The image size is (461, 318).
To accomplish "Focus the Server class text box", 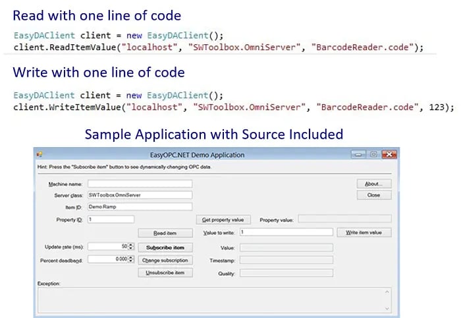I will [140, 195].
